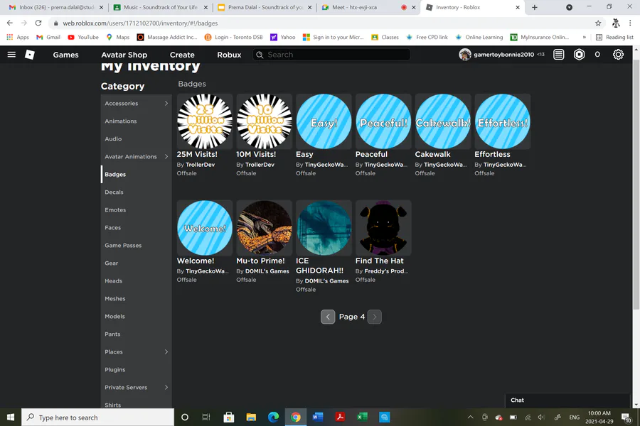The height and width of the screenshot is (426, 640).
Task: Open the Effortless badge title
Action: coord(492,155)
